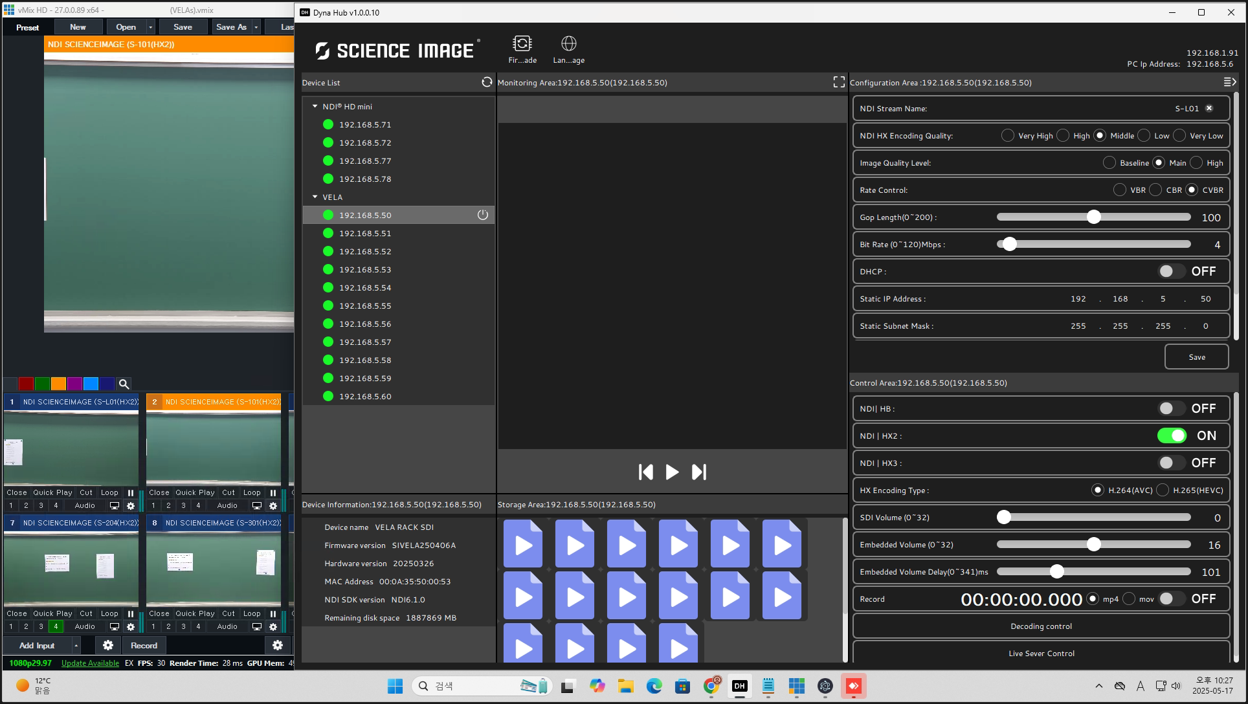The width and height of the screenshot is (1248, 704).
Task: Open Microsoft Edge from the taskbar
Action: coord(654,686)
